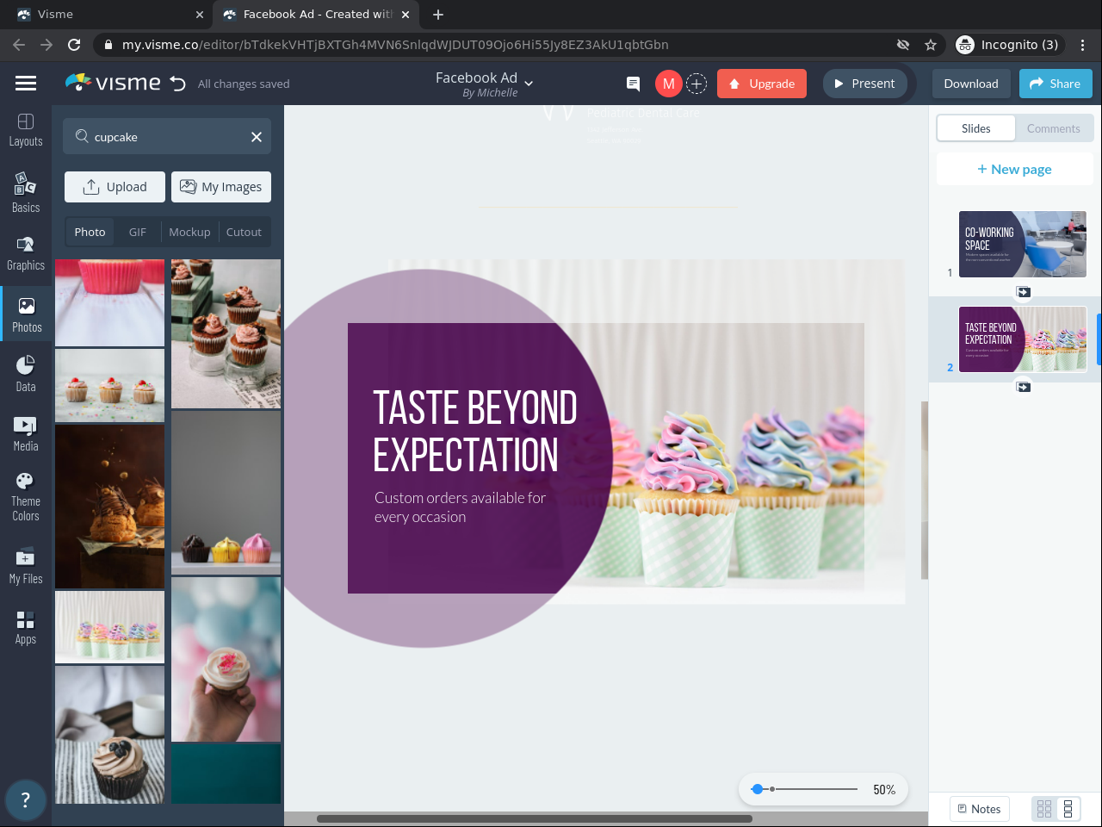Expand the Facebook Ad title dropdown

(529, 84)
